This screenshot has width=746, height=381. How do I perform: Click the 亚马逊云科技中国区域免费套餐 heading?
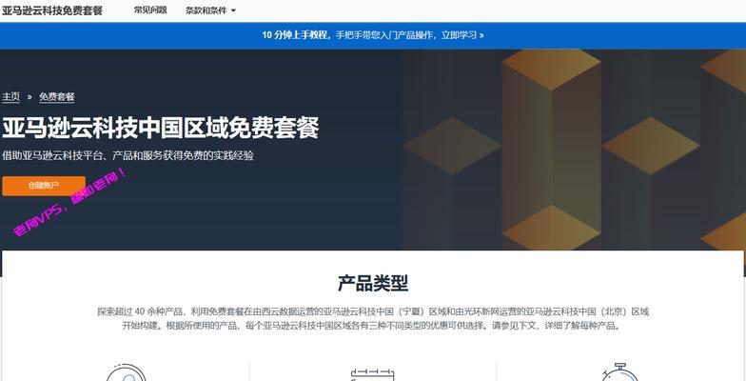point(160,128)
